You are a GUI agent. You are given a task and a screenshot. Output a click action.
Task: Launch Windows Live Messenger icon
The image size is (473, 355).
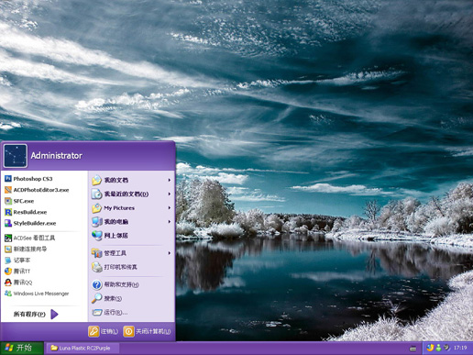click(x=8, y=294)
